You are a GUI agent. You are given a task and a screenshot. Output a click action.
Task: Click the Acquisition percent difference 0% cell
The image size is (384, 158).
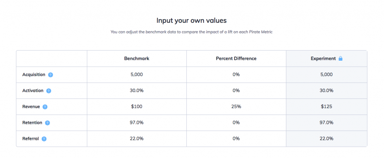[236, 75]
